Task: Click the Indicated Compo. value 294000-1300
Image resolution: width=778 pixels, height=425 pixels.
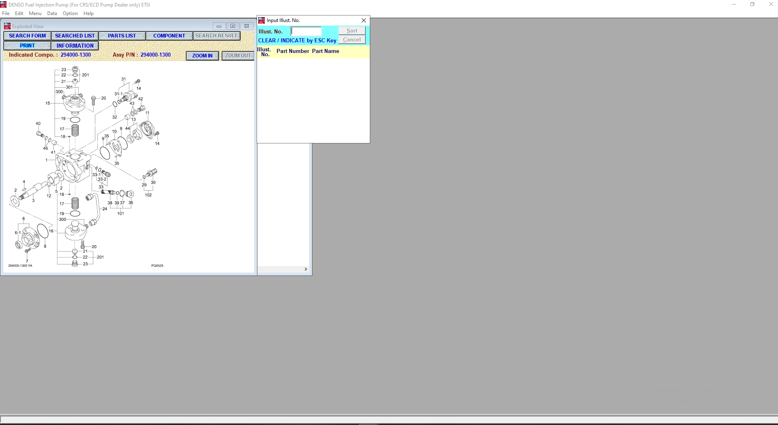Action: point(76,55)
